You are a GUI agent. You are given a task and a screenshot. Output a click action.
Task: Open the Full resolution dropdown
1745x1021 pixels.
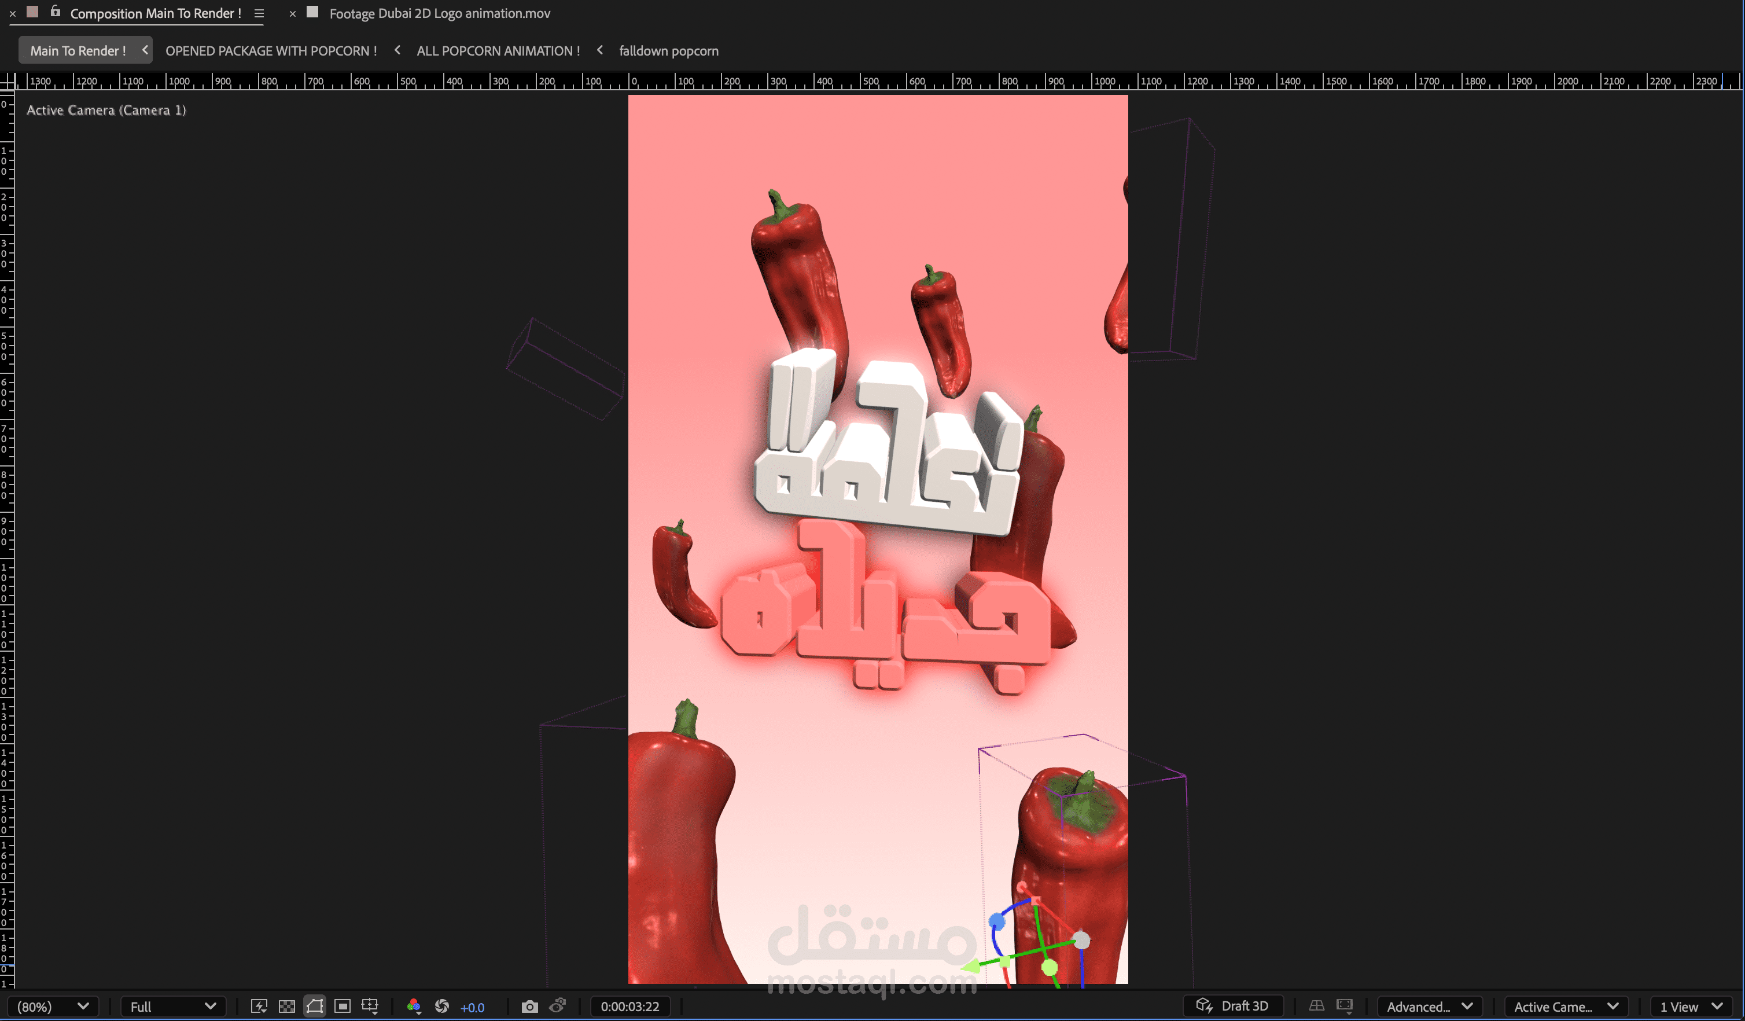coord(173,1007)
